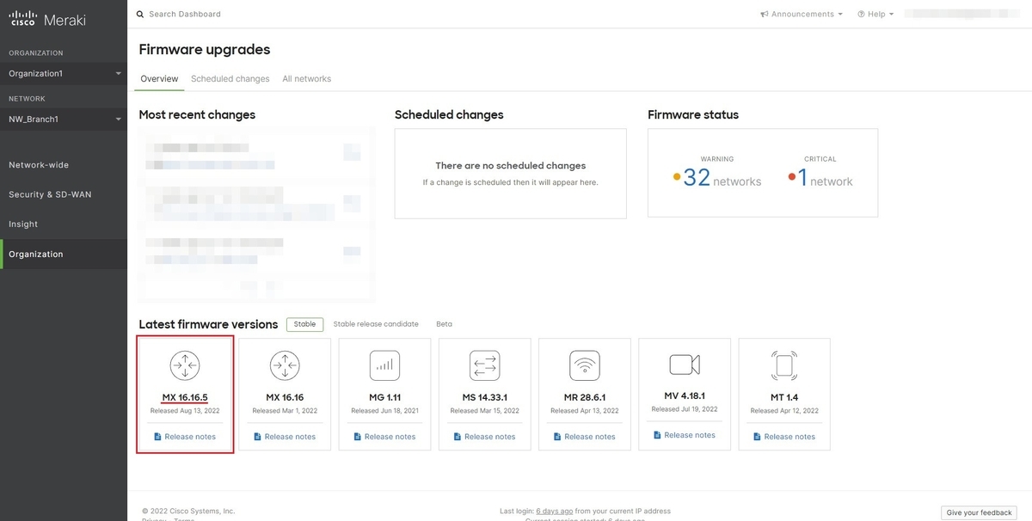Click the MX 16.16.5 version title
The height and width of the screenshot is (521, 1032).
pos(185,397)
